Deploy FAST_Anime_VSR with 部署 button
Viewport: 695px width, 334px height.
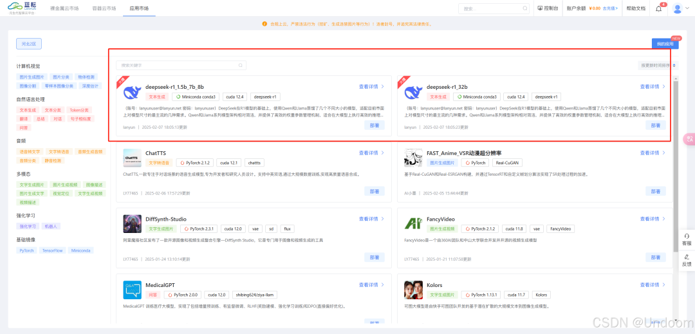[656, 191]
